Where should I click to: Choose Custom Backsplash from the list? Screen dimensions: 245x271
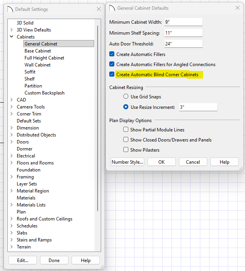coord(44,93)
